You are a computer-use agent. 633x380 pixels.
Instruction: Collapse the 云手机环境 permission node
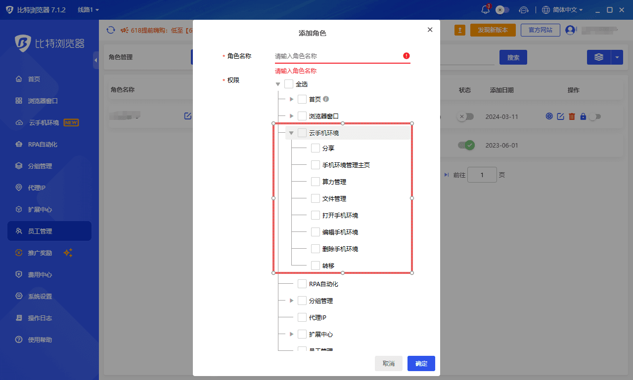pos(291,133)
